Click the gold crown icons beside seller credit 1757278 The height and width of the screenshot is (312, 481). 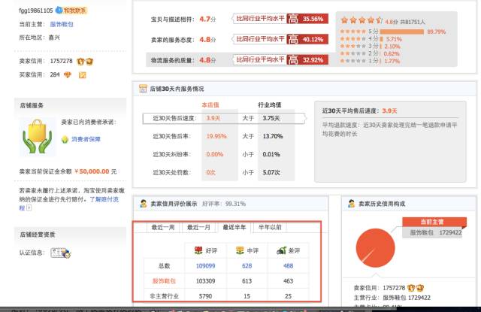click(84, 61)
